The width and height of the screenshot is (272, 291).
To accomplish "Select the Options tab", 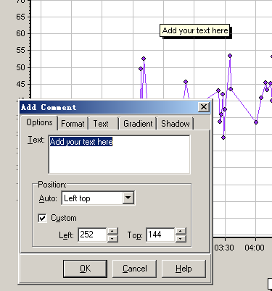I will click(x=39, y=122).
